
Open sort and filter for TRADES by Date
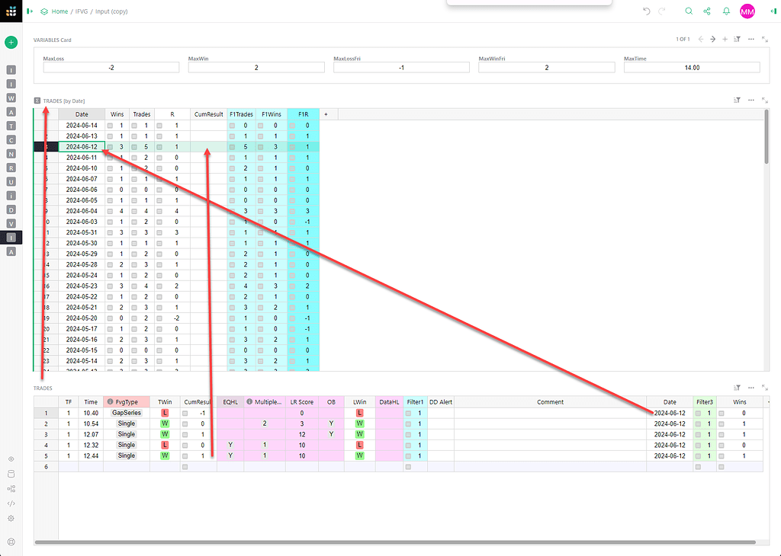[737, 100]
